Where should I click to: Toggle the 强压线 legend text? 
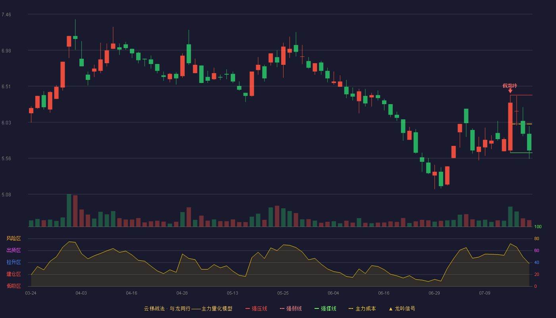259,308
